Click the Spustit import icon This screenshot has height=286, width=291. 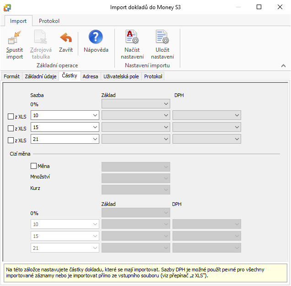[15, 38]
